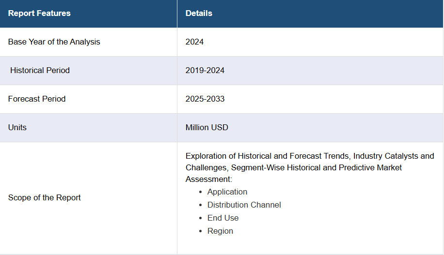Select the 'Historical Period' row label
Image resolution: width=444 pixels, height=255 pixels.
click(x=40, y=70)
